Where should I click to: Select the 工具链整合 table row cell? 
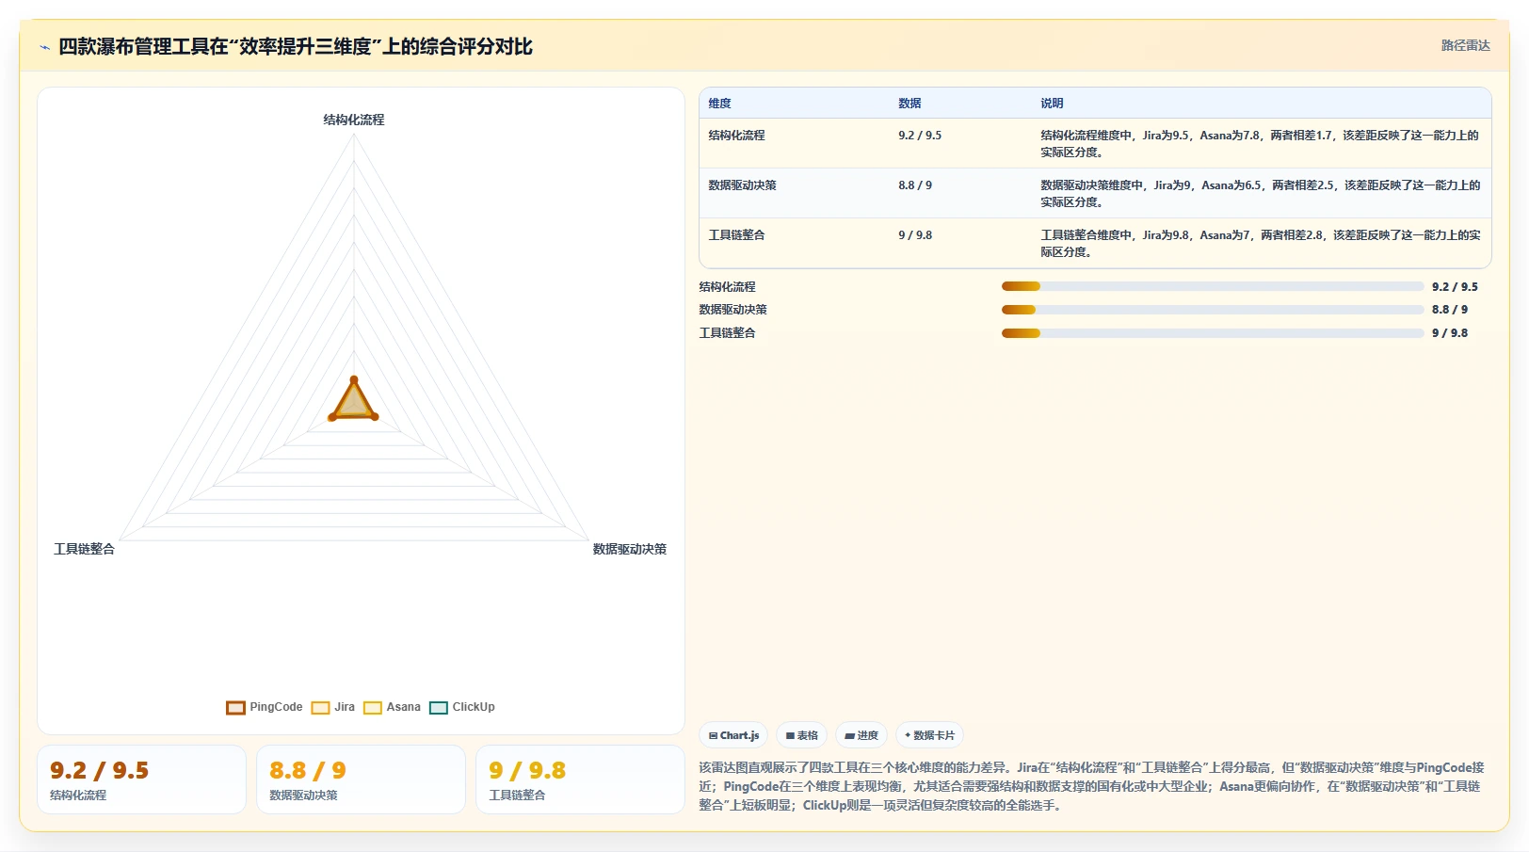(736, 235)
